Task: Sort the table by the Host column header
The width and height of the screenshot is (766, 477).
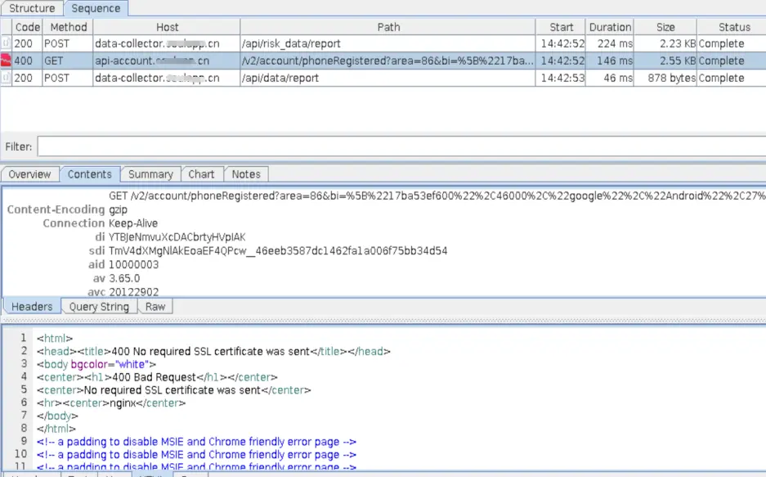Action: pos(167,27)
